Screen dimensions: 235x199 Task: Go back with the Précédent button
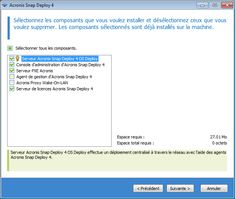coord(148,188)
